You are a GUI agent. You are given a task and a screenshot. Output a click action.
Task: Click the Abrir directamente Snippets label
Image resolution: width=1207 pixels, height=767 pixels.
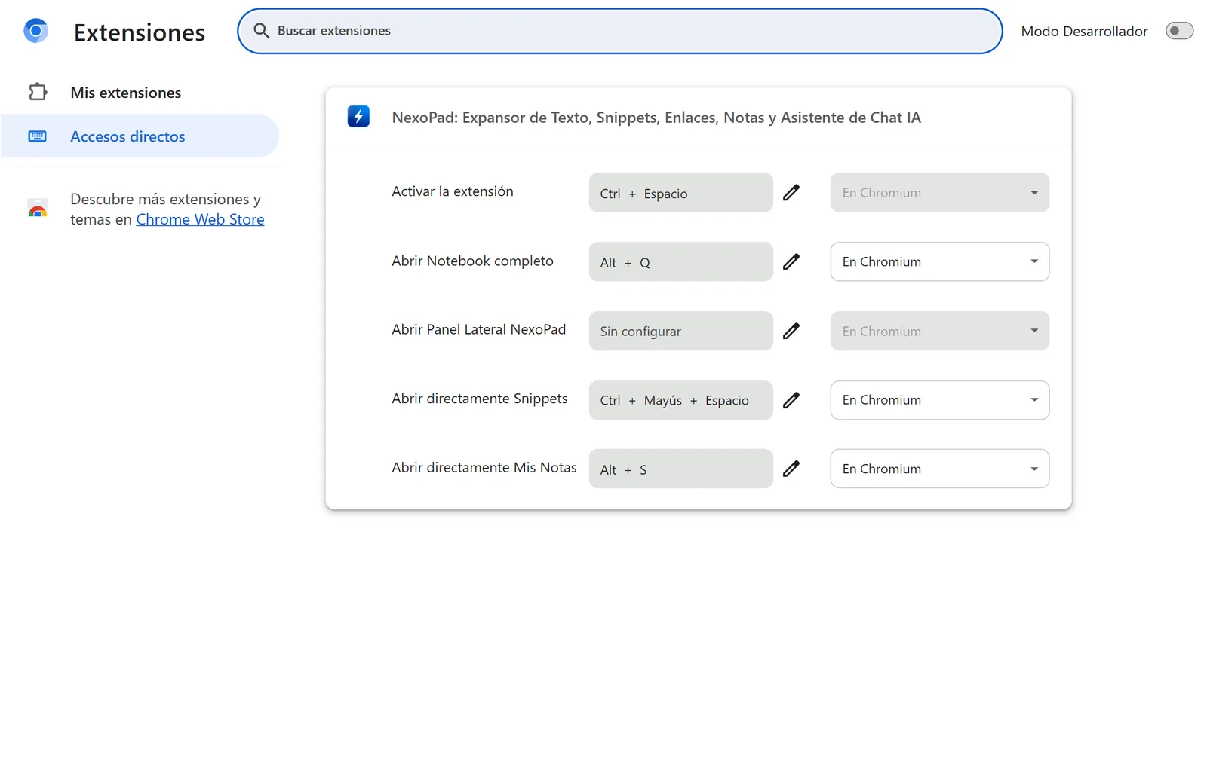pyautogui.click(x=480, y=399)
